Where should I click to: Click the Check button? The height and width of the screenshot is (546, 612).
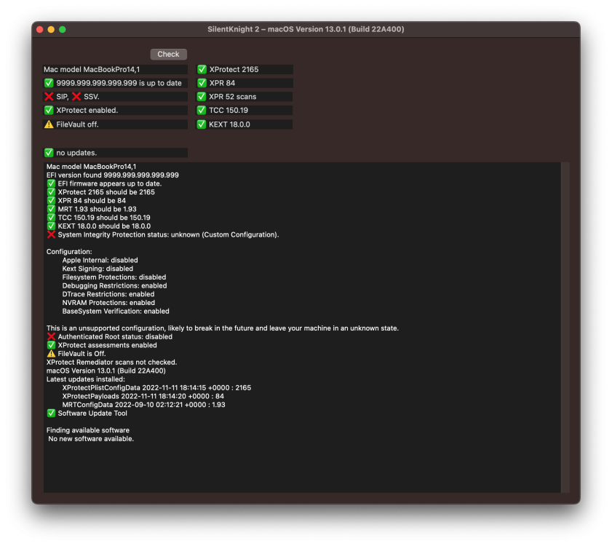tap(168, 55)
